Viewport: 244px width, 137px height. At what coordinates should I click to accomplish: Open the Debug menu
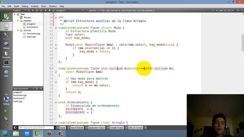click(25, 6)
